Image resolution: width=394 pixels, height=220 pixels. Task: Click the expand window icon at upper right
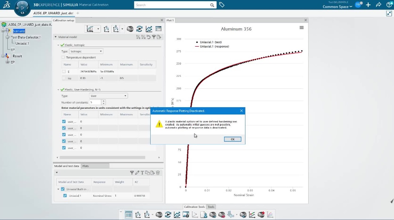(389, 13)
